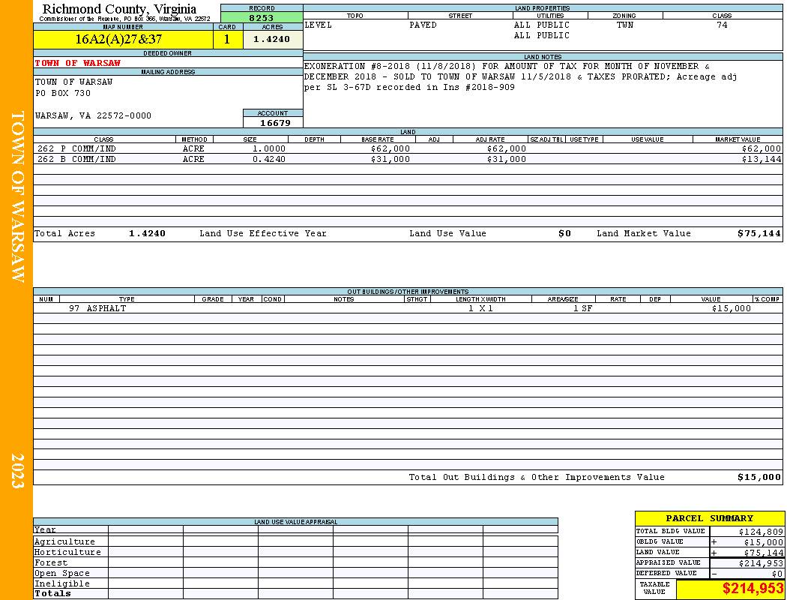Image resolution: width=787 pixels, height=600 pixels.
Task: Click zoning value TWN
Action: [x=625, y=25]
